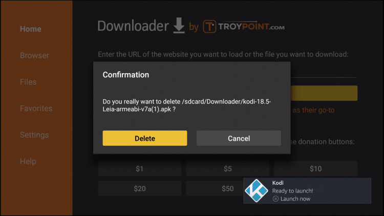Image resolution: width=384 pixels, height=216 pixels.
Task: Confirm with the yellow Delete button
Action: pyautogui.click(x=145, y=138)
